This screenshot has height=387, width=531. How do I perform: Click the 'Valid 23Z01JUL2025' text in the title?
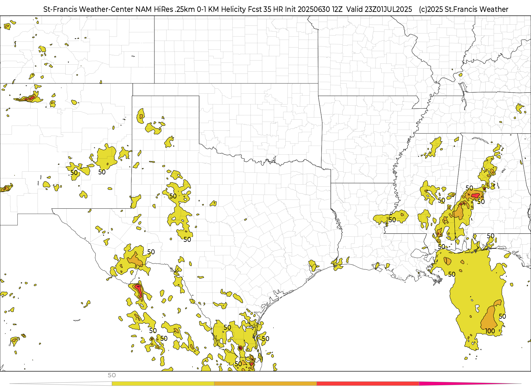coord(379,9)
